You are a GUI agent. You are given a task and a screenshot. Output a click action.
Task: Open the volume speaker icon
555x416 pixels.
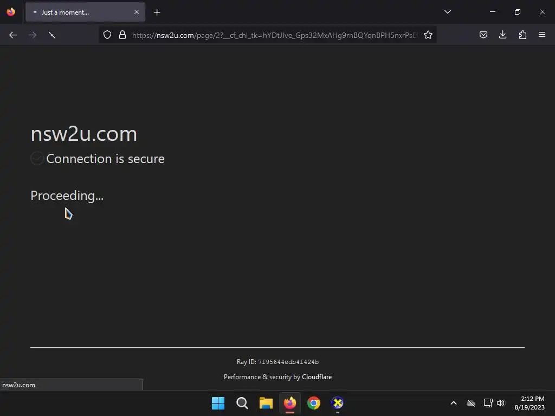501,403
